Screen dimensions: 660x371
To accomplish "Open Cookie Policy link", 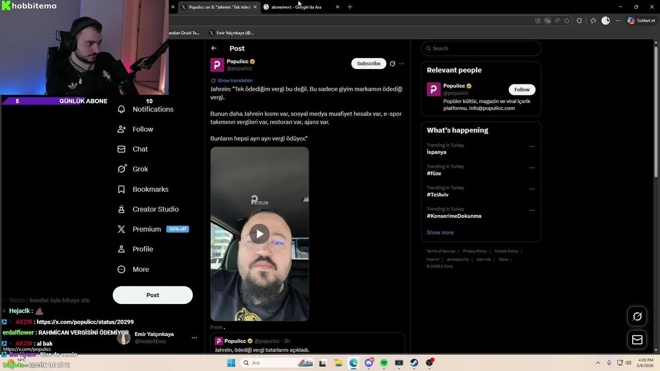I will (x=506, y=251).
